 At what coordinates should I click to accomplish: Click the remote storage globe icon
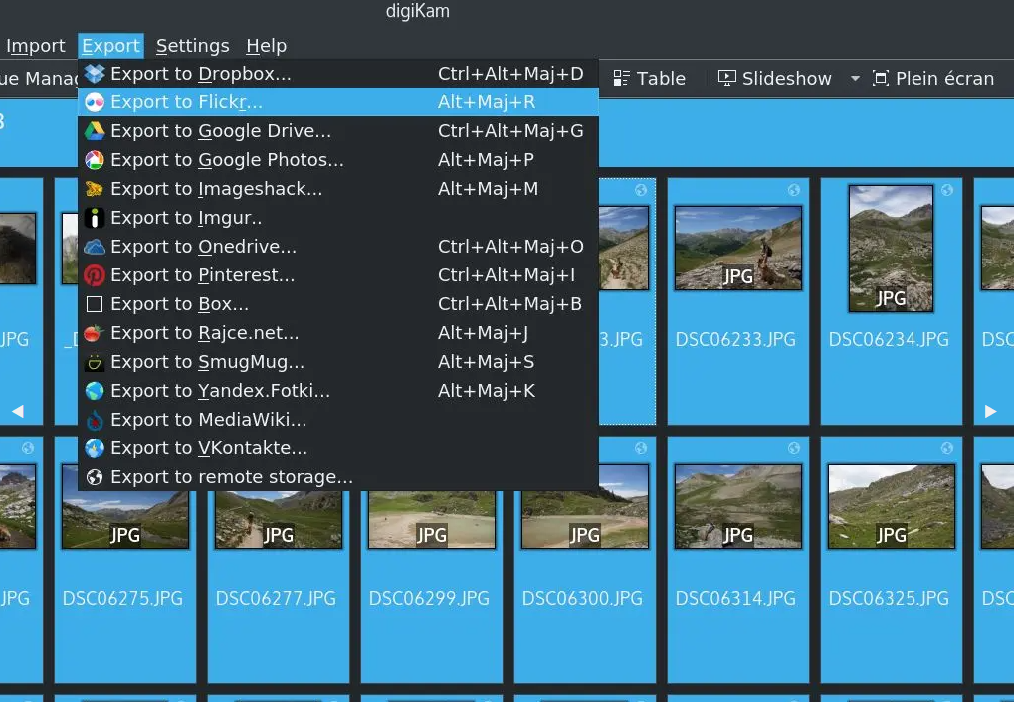[x=95, y=477]
